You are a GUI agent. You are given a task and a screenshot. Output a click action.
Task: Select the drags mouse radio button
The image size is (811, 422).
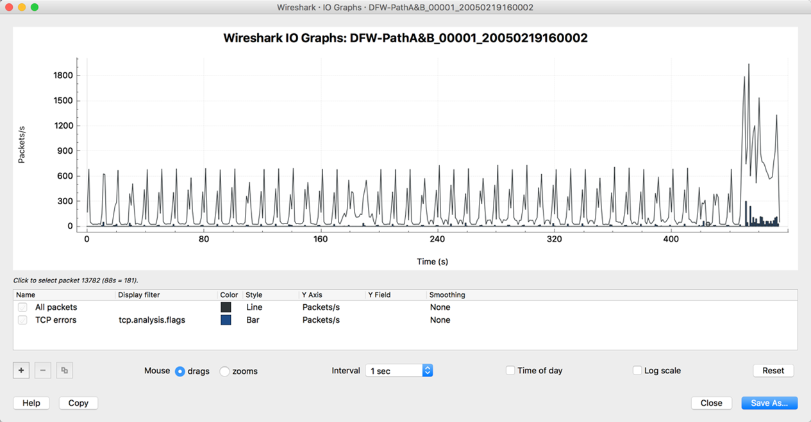180,371
